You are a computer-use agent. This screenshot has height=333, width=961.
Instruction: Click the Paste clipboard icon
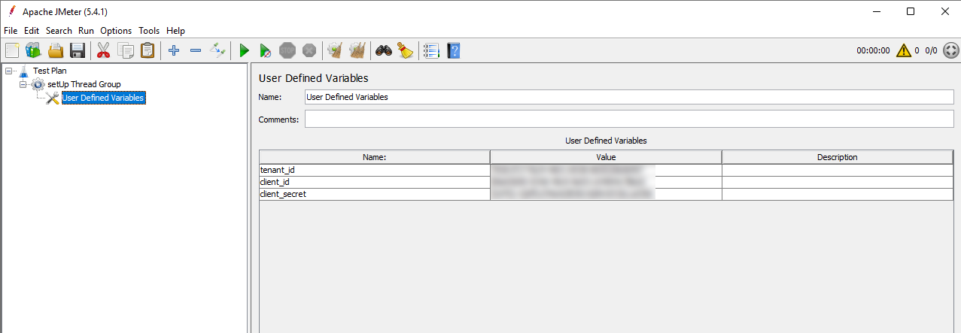(147, 50)
